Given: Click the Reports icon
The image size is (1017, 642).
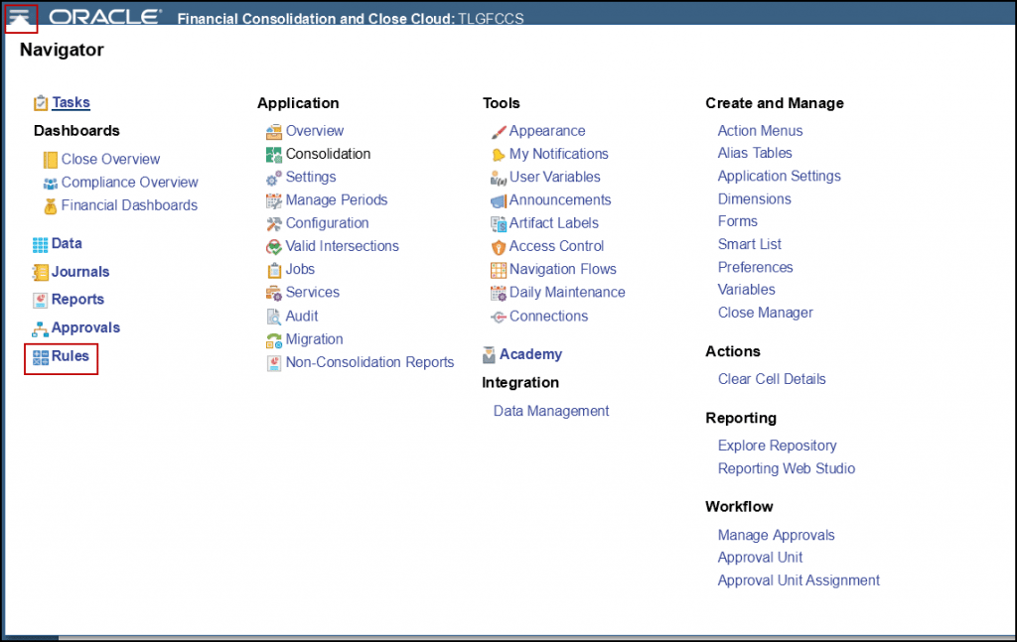Looking at the screenshot, I should tap(40, 300).
